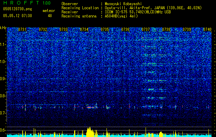Viewport: 216px width, 137px height.
Task: Click the Receiver label
Action: tap(70, 12)
